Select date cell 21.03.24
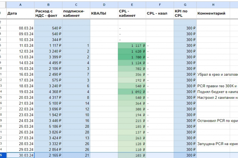Image resolution: width=238 pixels, height=158 pixels. pyautogui.click(x=20, y=103)
